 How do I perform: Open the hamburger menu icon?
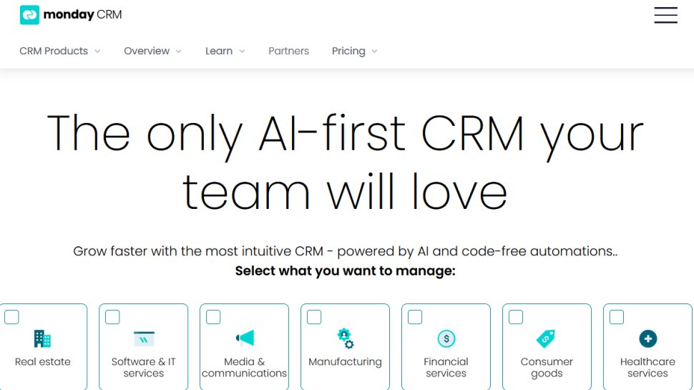pyautogui.click(x=665, y=15)
